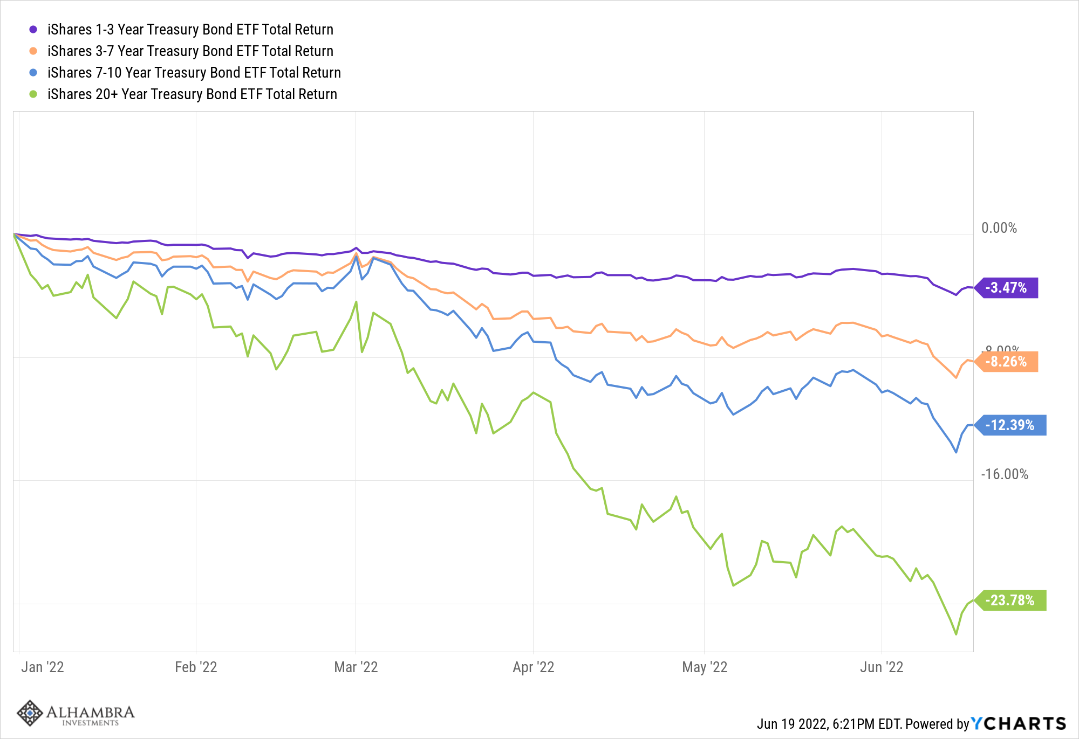1079x739 pixels.
Task: Click the -23.78% green value tag
Action: [x=1010, y=600]
